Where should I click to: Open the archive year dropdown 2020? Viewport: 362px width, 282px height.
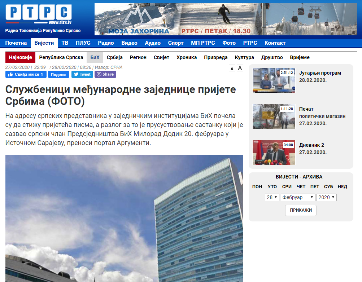326,197
